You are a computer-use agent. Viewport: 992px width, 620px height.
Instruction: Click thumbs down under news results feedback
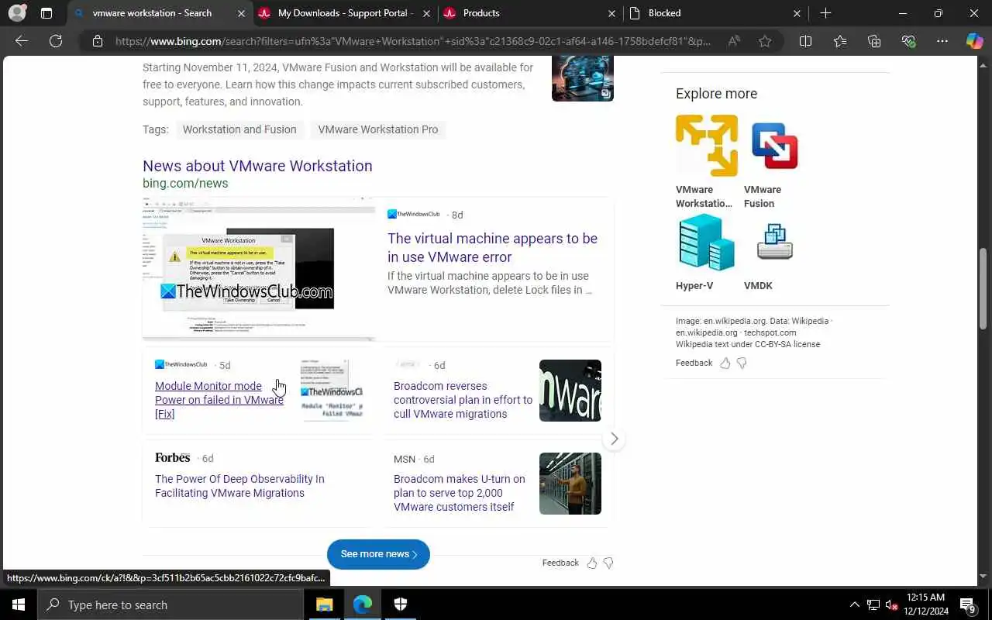point(608,563)
